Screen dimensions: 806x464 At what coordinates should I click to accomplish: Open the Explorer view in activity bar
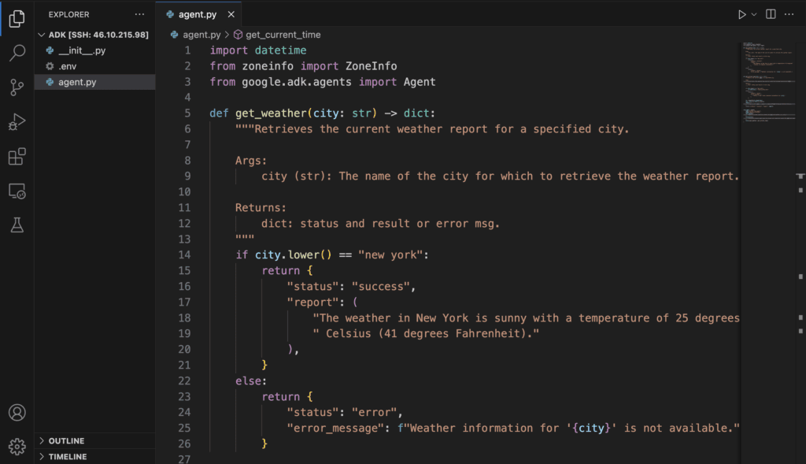[x=17, y=19]
